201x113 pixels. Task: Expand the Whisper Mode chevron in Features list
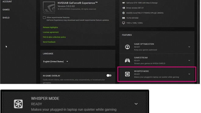[x=189, y=74]
